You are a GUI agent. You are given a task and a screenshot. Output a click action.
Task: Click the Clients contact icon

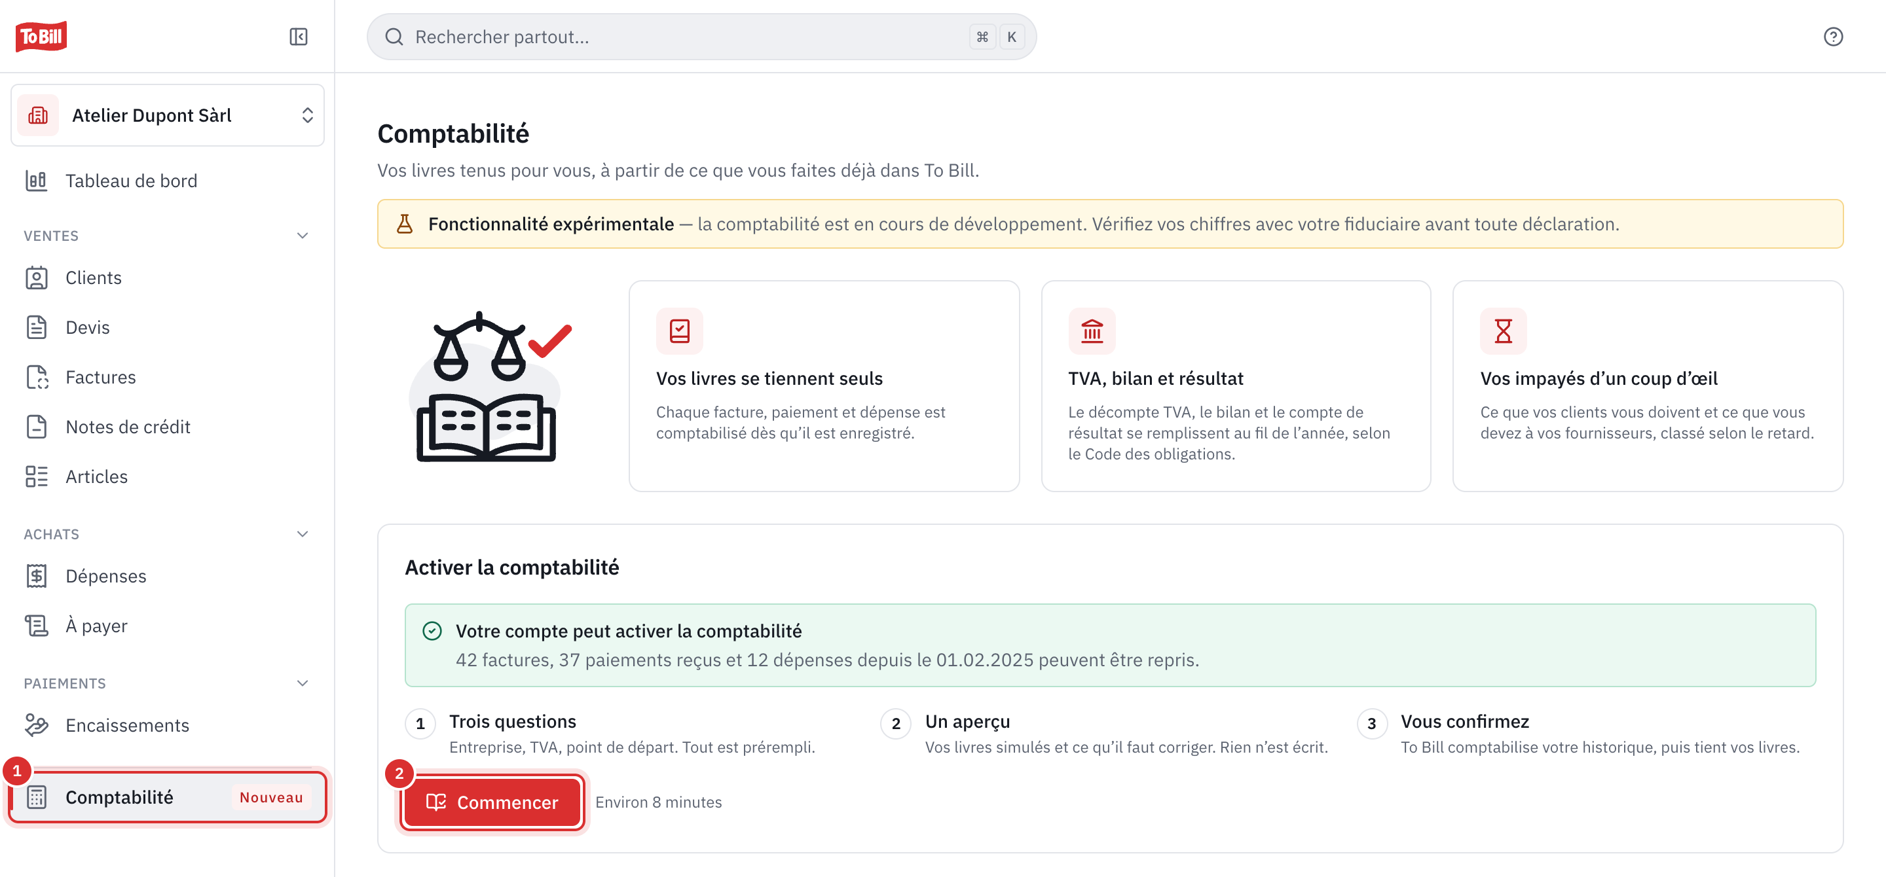click(37, 277)
